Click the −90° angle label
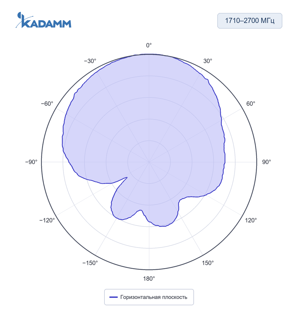The height and width of the screenshot is (327, 298). (31, 162)
